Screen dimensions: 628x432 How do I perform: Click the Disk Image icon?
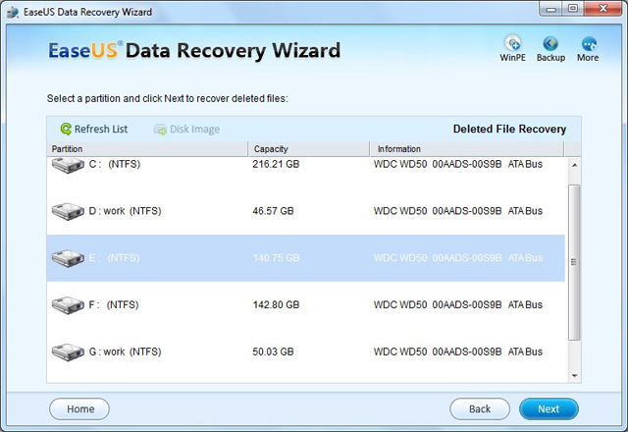pyautogui.click(x=160, y=130)
